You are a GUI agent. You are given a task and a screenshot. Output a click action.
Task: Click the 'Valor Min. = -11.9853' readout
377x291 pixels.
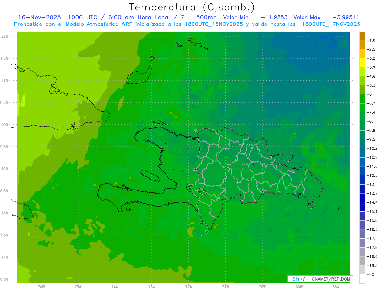point(255,17)
